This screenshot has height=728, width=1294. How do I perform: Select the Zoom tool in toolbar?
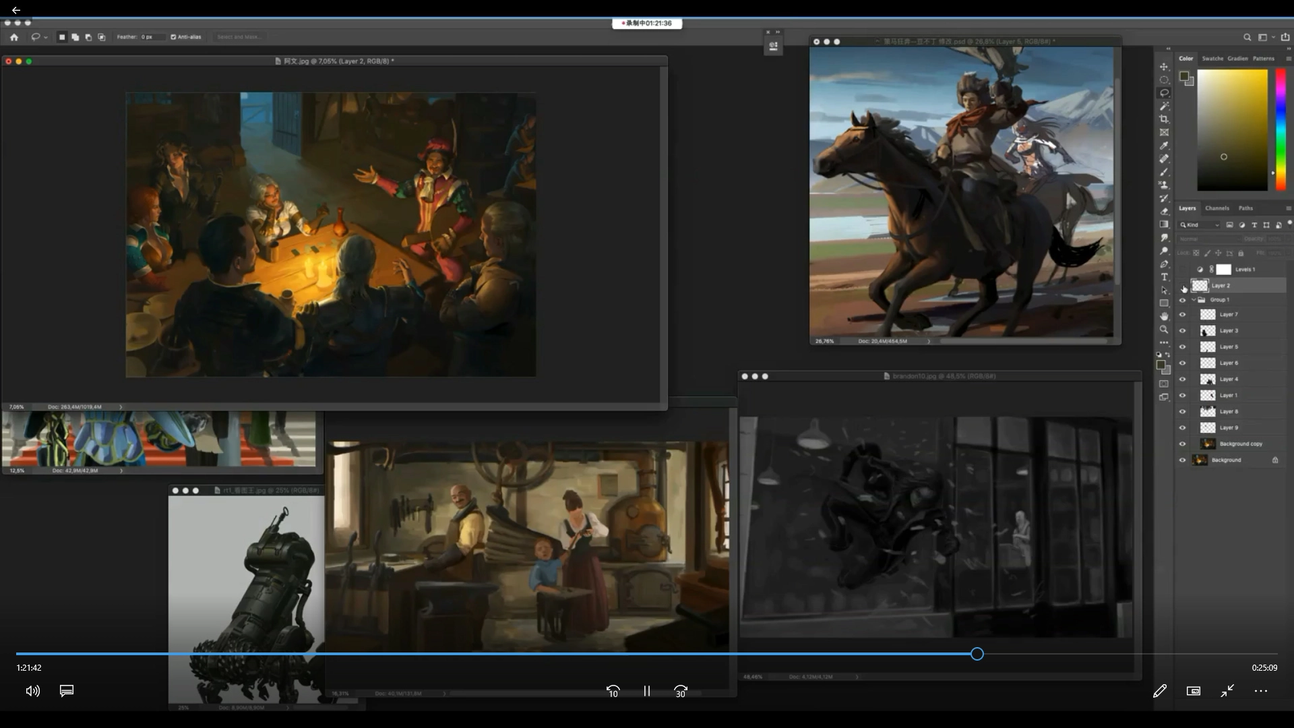pos(1164,330)
